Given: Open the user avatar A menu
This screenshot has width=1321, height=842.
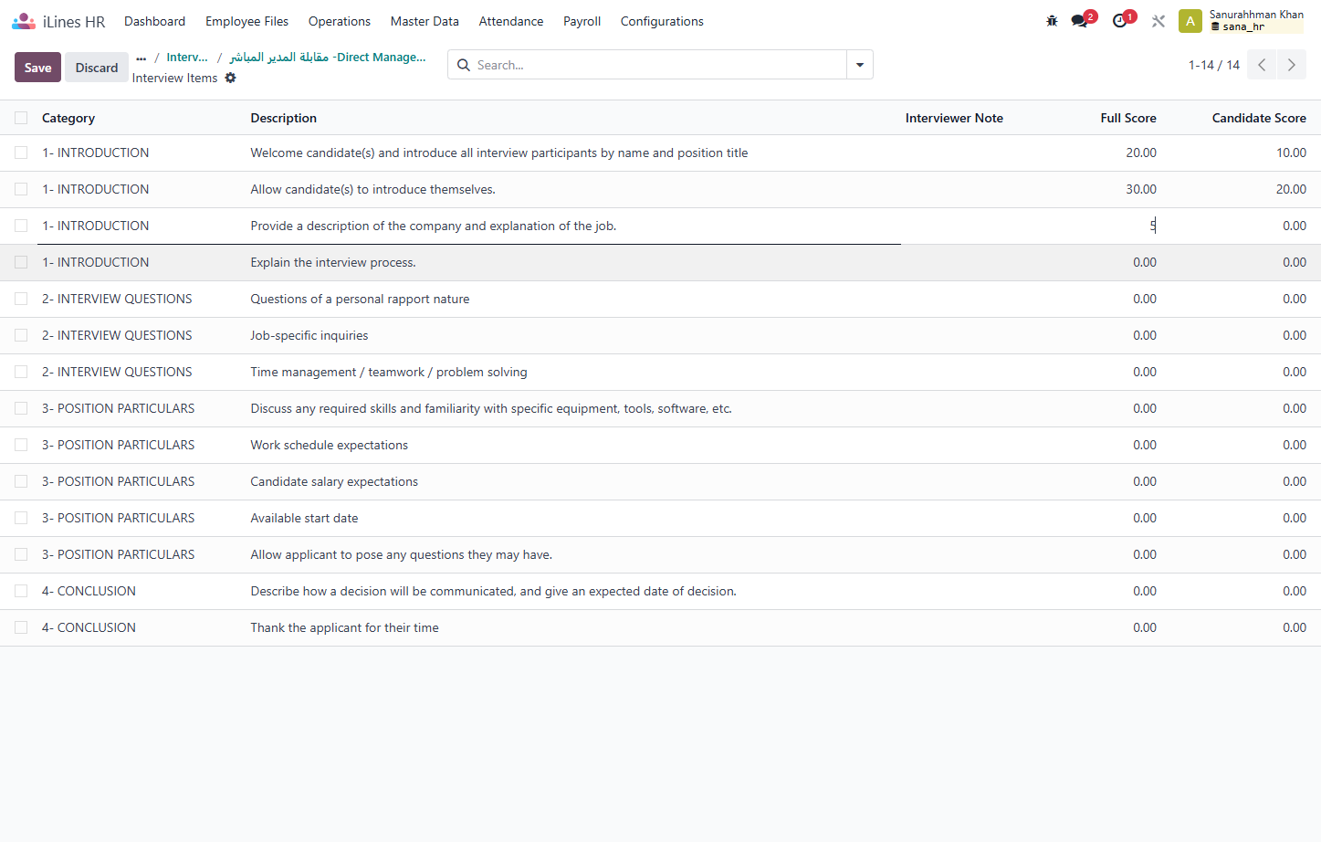Looking at the screenshot, I should click(1190, 21).
